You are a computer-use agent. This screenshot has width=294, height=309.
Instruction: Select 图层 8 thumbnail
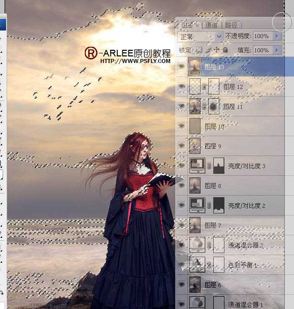tap(195, 186)
